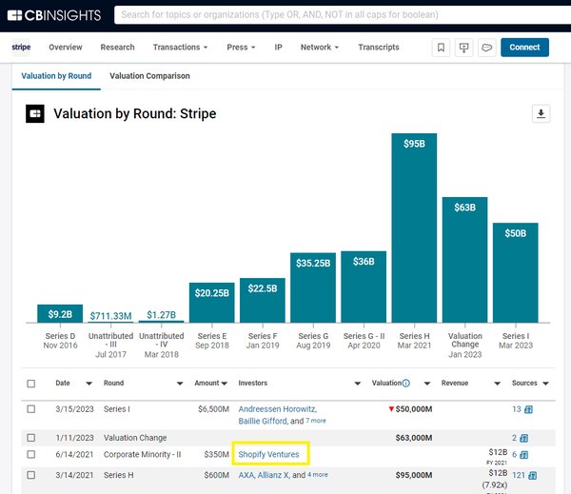Sort by Date column arrow
The height and width of the screenshot is (494, 571).
click(x=89, y=384)
